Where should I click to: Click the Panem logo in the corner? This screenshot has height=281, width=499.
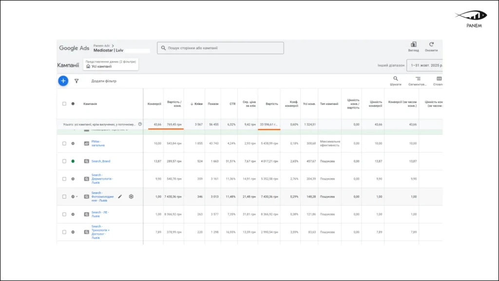tap(472, 19)
